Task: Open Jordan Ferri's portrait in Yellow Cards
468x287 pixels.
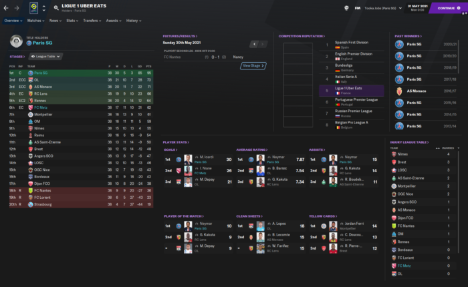Action: [333, 226]
